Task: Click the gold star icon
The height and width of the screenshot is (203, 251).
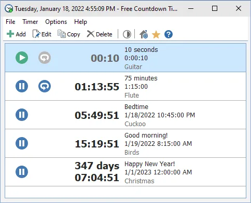Action: coord(156,34)
